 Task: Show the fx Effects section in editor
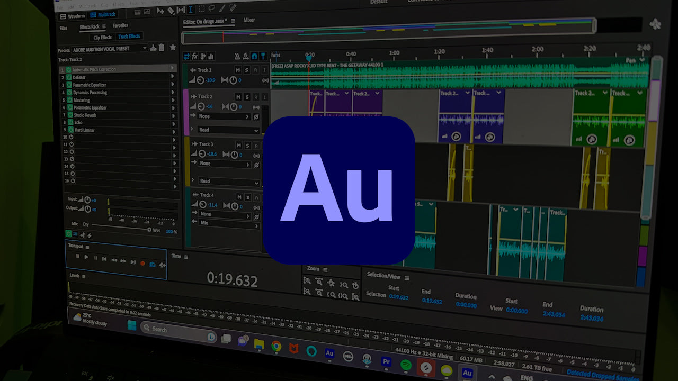(x=194, y=56)
